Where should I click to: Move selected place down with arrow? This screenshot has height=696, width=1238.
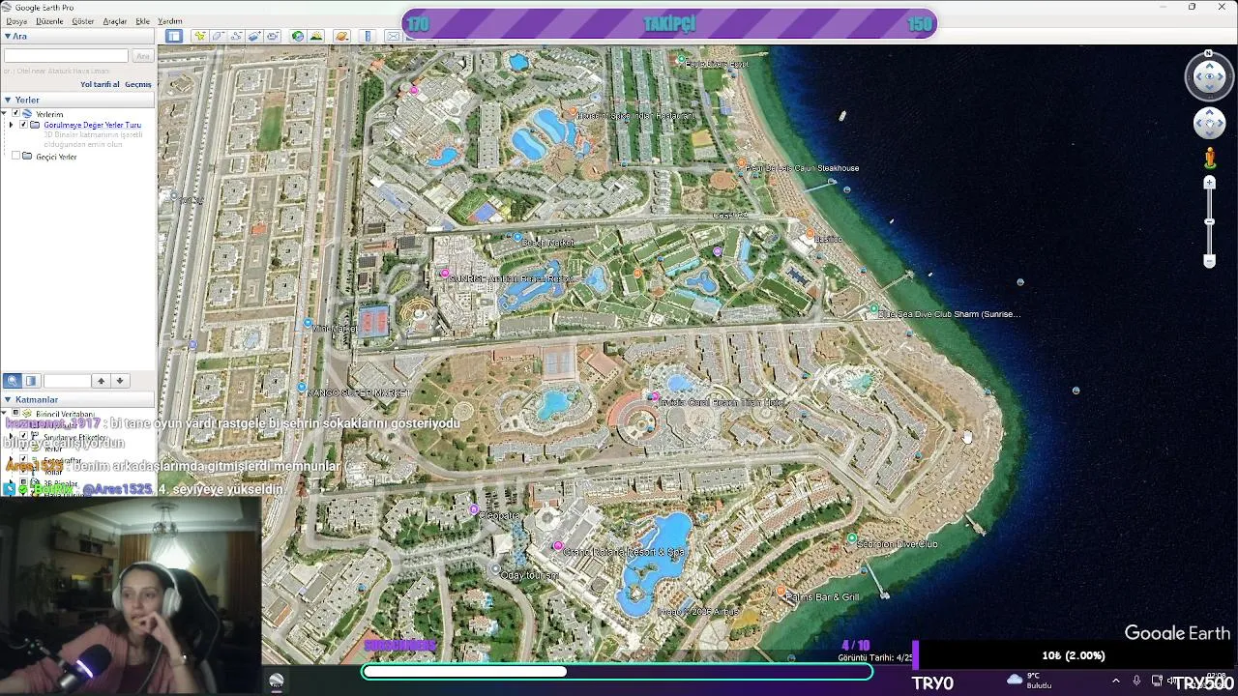pos(119,381)
